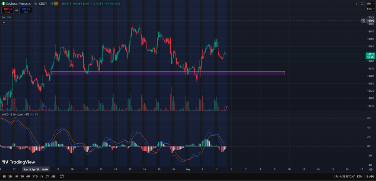Open the BUA unit dropdown
376x181 pixels.
click(x=370, y=9)
